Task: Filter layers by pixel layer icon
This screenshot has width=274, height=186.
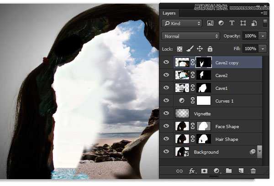Action: pos(210,23)
